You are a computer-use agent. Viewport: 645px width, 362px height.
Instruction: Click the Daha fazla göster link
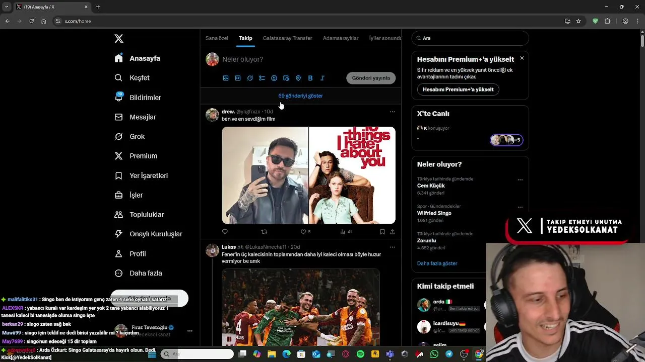(437, 263)
